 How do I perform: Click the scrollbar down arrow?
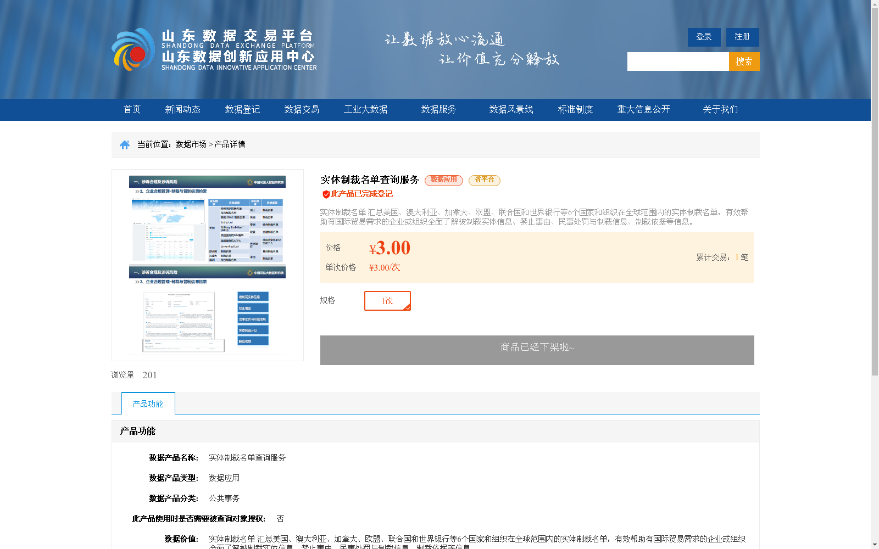coord(875,545)
